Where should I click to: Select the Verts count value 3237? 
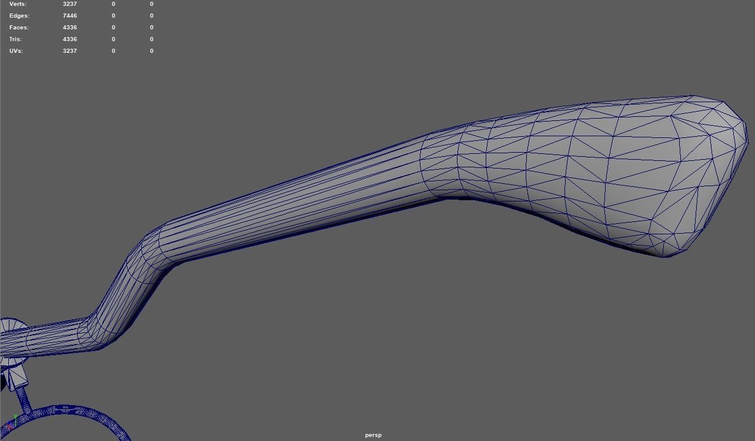[70, 4]
